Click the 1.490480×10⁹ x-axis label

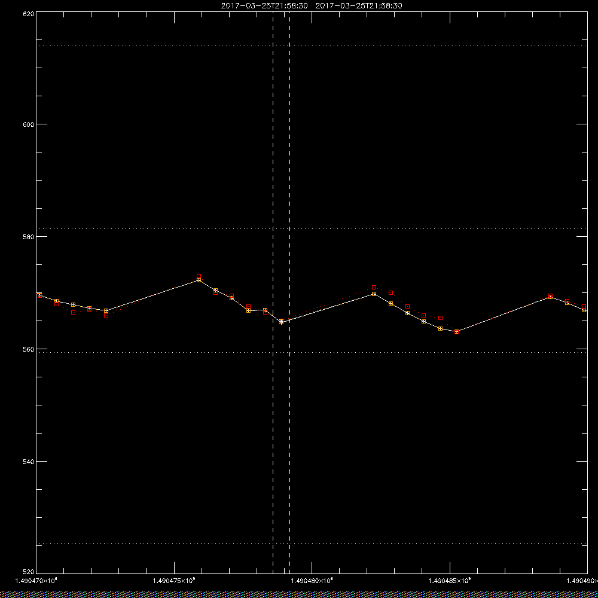(x=312, y=581)
